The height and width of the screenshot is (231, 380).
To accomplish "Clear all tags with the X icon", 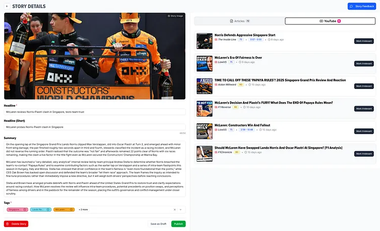I will tap(174, 209).
